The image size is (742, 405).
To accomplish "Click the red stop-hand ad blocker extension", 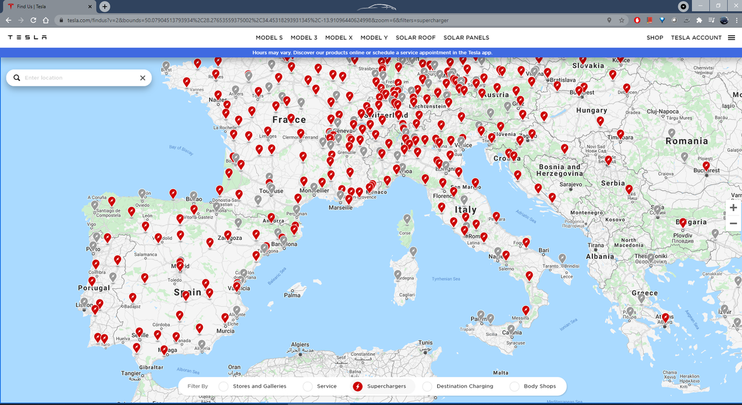I will click(637, 20).
